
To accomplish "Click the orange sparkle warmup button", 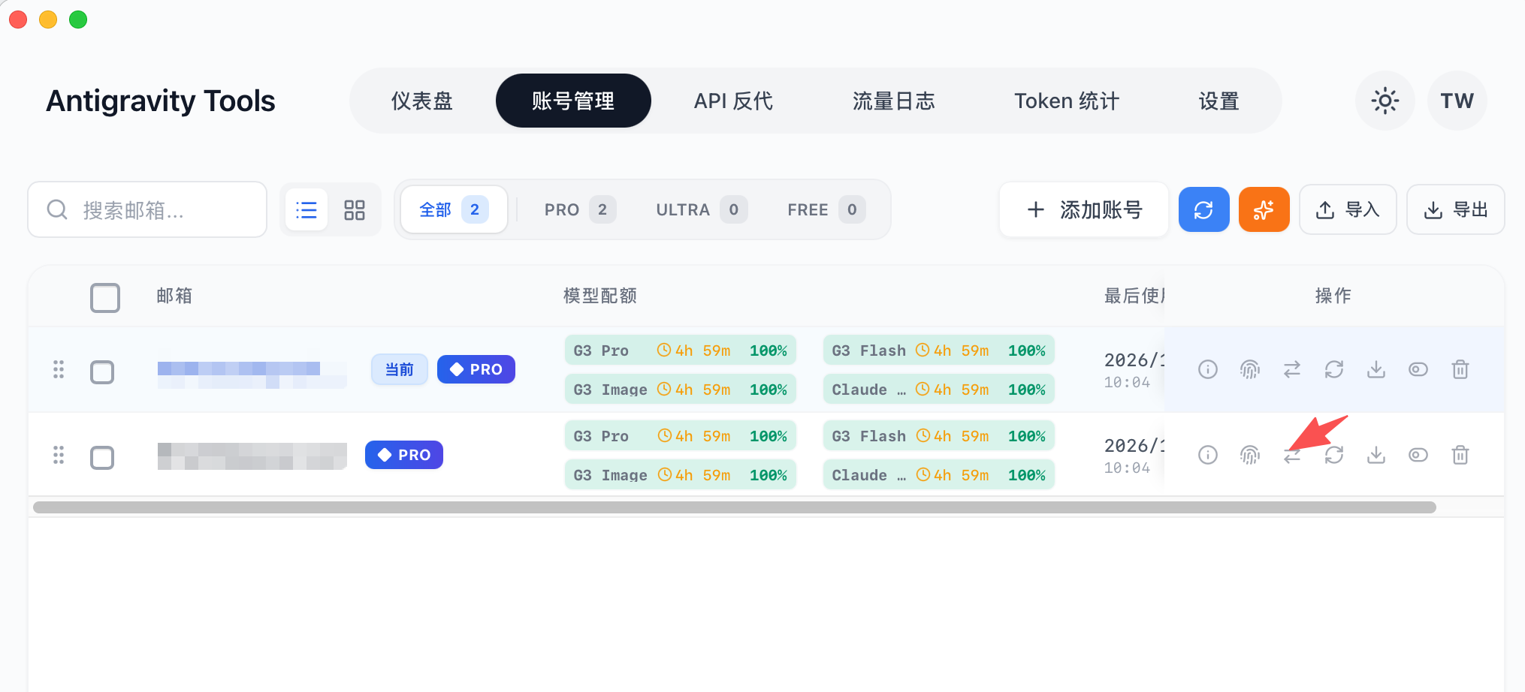I will pos(1264,209).
